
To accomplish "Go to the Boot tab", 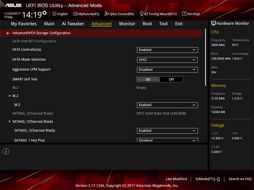I will (x=147, y=24).
